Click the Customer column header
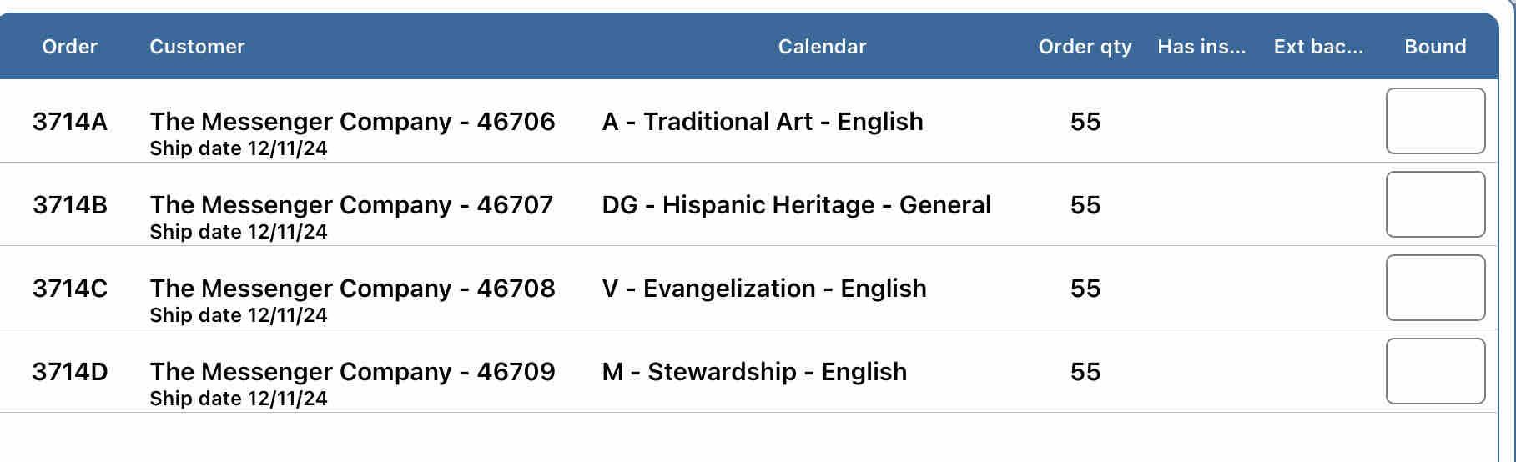Viewport: 1516px width, 462px height. (197, 47)
